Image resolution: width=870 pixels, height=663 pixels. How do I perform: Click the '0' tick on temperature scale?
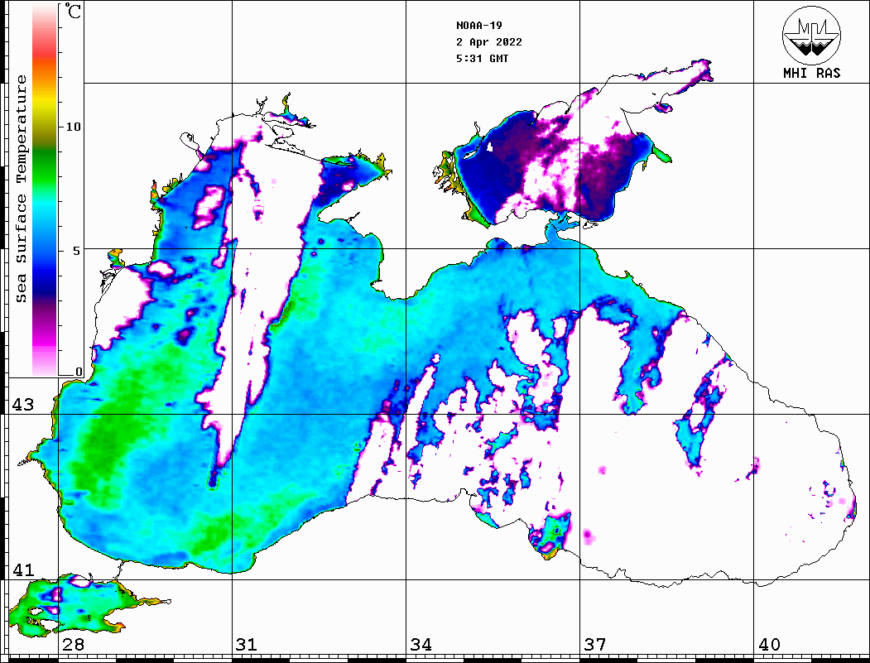click(x=79, y=372)
